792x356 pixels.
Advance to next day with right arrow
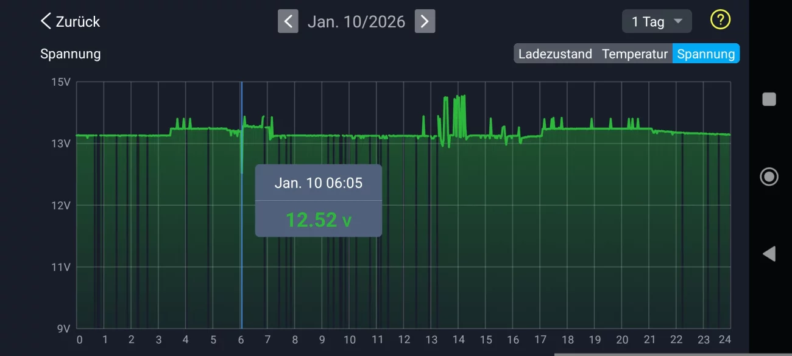click(425, 21)
